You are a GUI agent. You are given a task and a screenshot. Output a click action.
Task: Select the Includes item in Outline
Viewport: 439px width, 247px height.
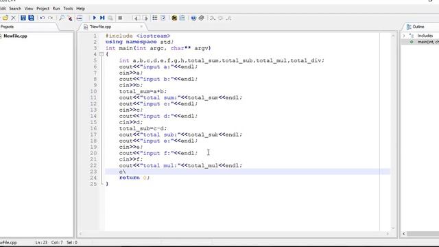425,36
